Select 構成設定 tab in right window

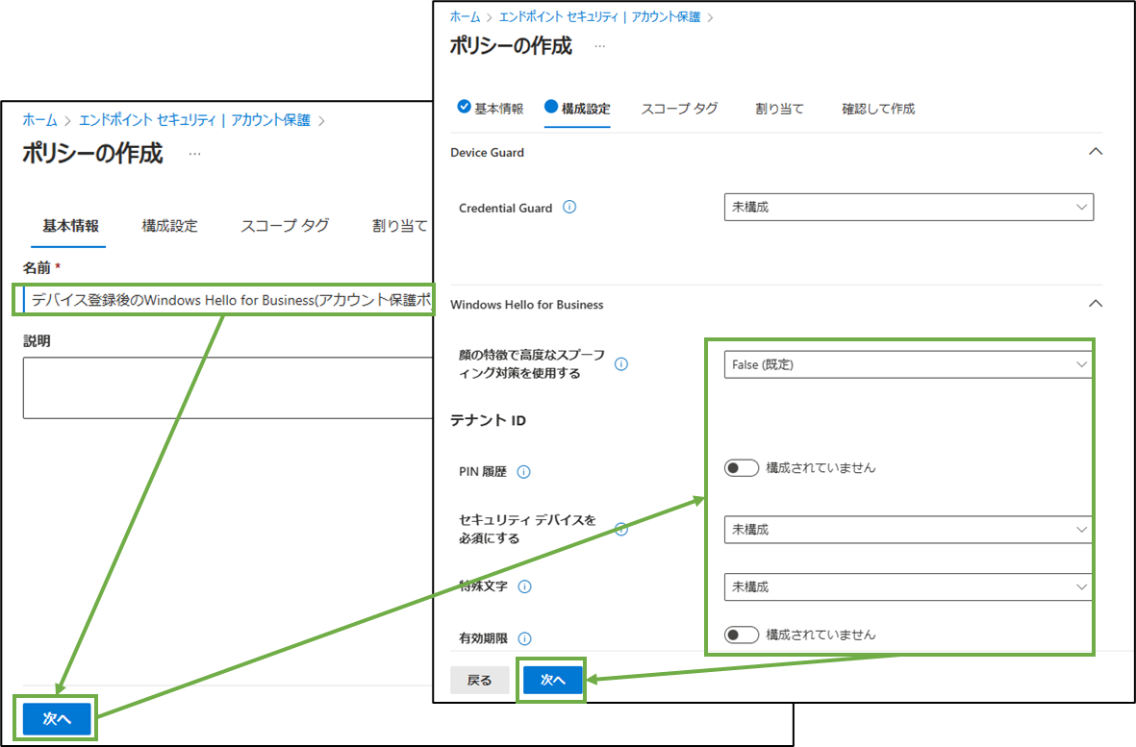pyautogui.click(x=577, y=109)
